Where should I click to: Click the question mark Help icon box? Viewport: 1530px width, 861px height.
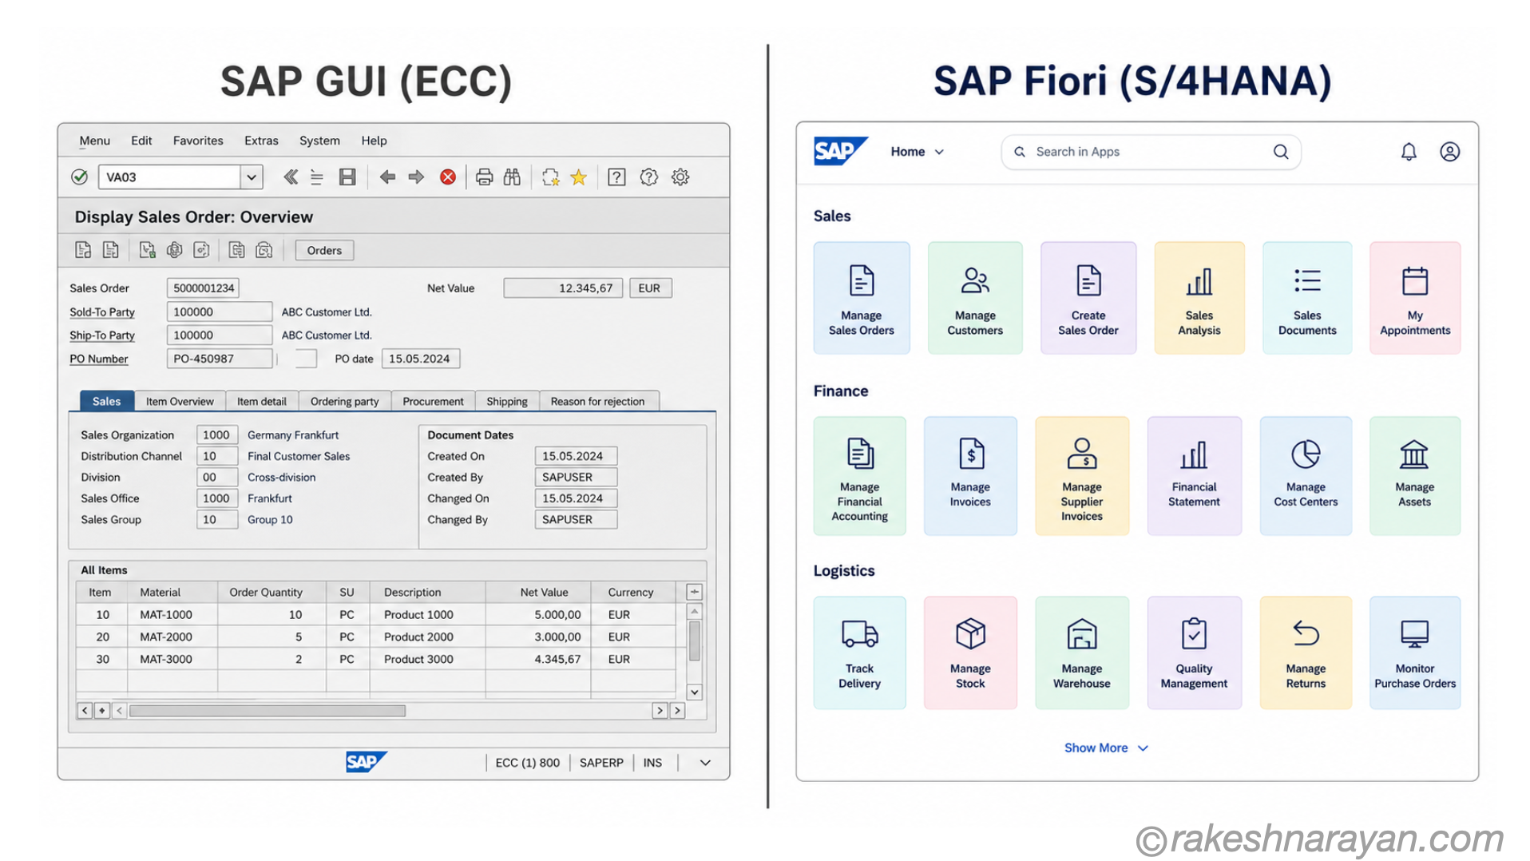pos(616,177)
